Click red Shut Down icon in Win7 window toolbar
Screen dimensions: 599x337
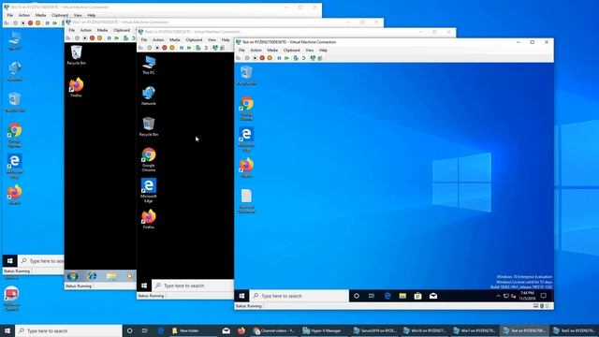[x=92, y=38]
